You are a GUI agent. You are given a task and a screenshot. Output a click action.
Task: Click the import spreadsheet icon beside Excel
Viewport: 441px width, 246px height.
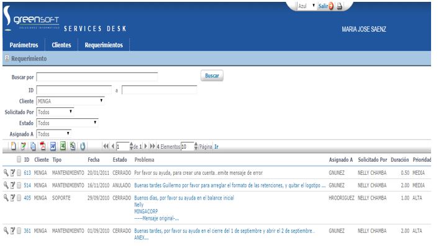pos(73,146)
